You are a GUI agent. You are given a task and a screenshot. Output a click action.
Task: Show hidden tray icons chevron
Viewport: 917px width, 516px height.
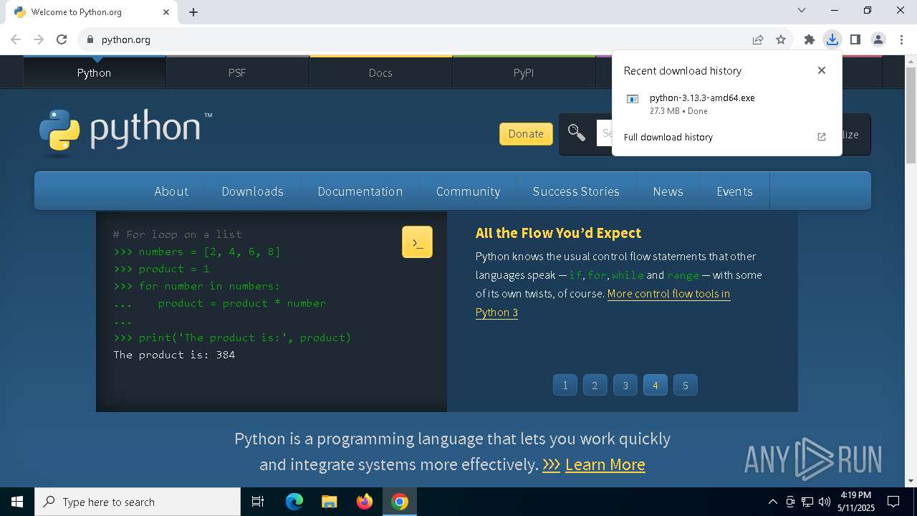tap(772, 502)
